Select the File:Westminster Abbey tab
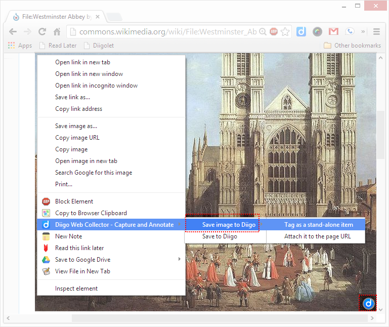 click(x=57, y=17)
